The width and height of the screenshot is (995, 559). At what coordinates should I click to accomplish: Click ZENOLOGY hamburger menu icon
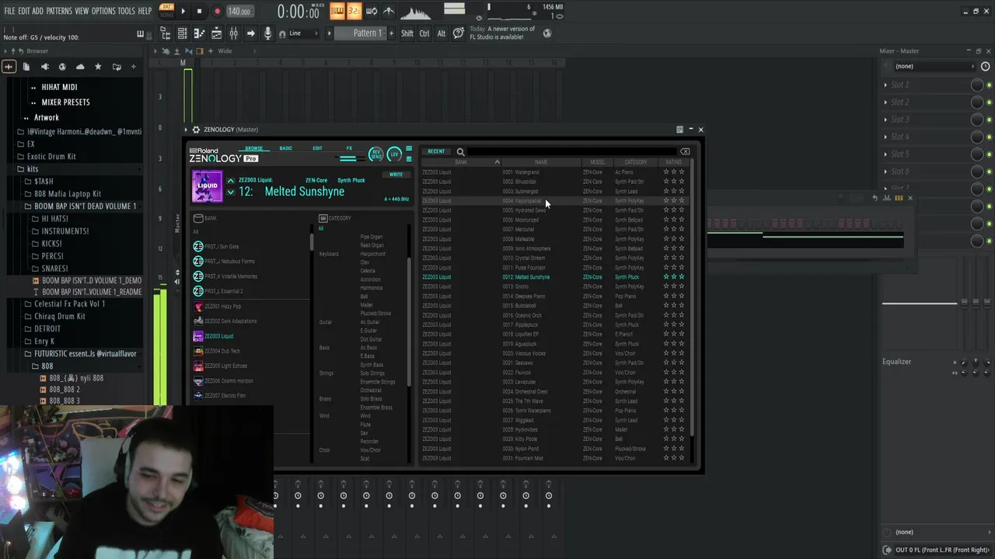click(409, 149)
